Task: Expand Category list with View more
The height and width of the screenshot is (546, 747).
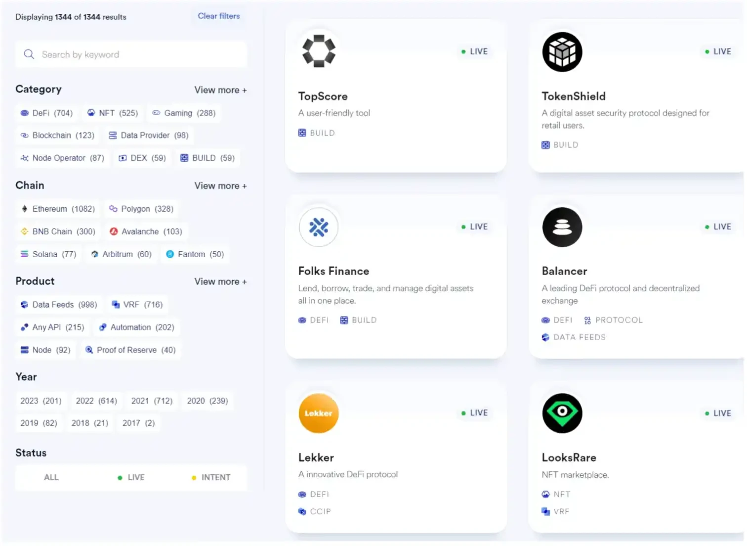Action: click(x=220, y=90)
